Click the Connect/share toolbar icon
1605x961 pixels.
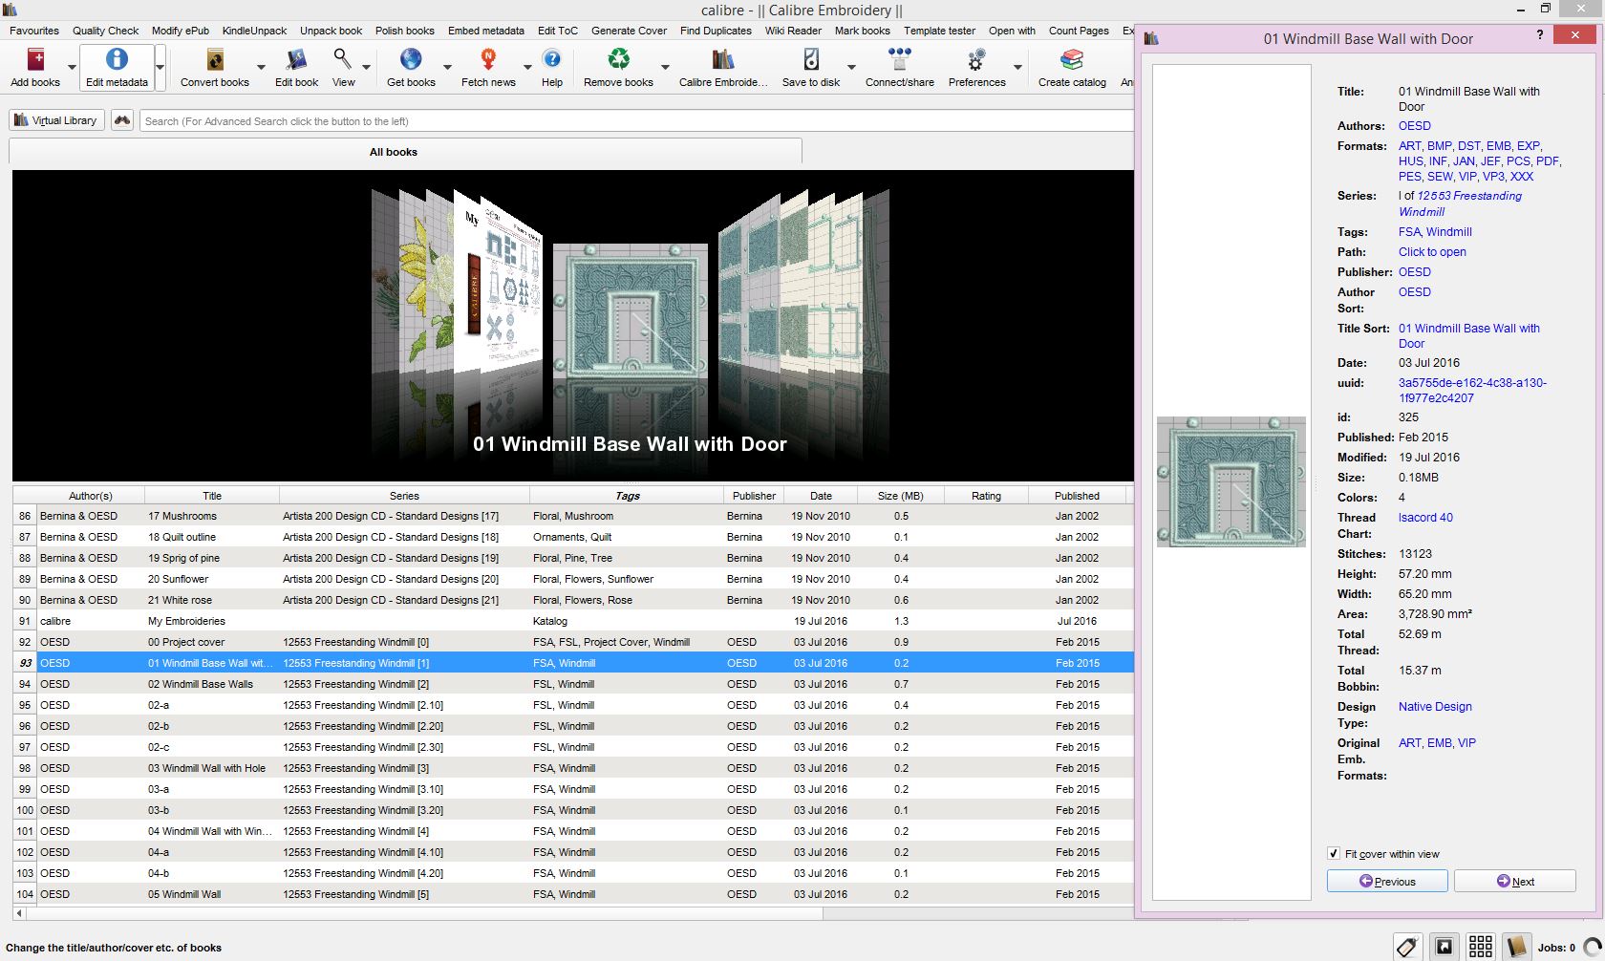(x=899, y=61)
